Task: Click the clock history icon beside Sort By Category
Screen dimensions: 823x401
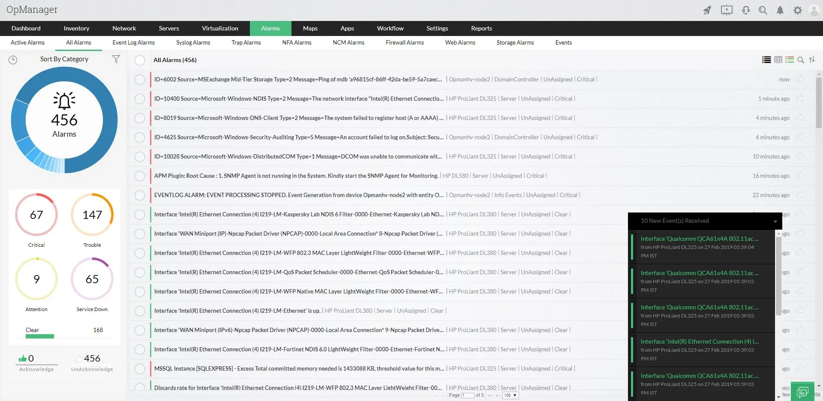Action: [13, 60]
